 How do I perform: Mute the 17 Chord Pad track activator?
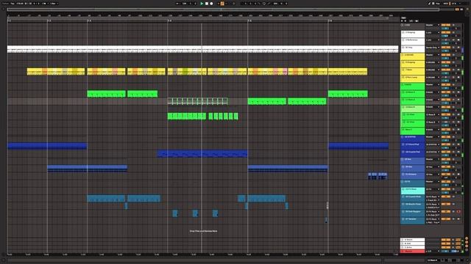pyautogui.click(x=446, y=144)
